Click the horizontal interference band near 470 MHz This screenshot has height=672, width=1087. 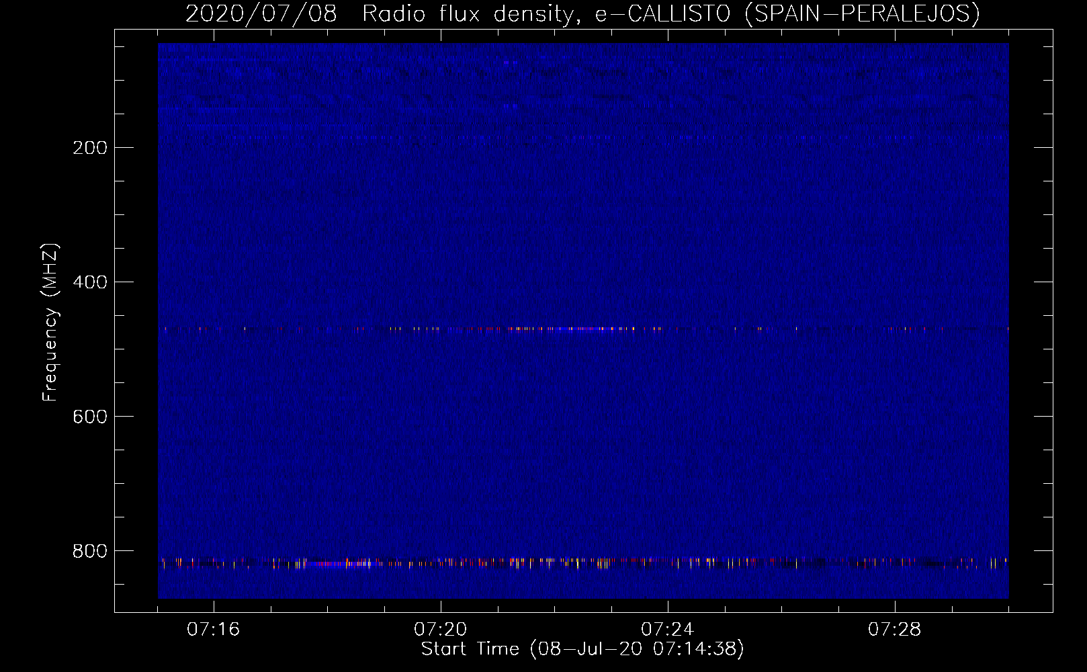[583, 329]
